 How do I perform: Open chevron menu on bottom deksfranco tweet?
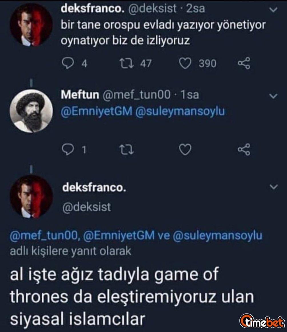[274, 187]
